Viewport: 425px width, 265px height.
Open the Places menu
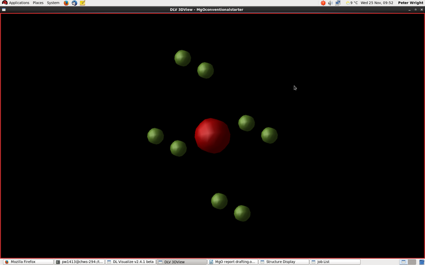pyautogui.click(x=38, y=3)
